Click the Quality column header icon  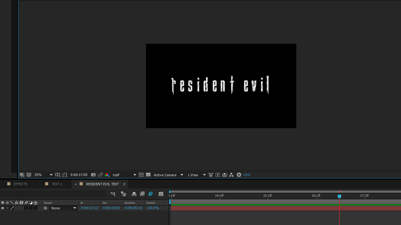click(x=12, y=203)
